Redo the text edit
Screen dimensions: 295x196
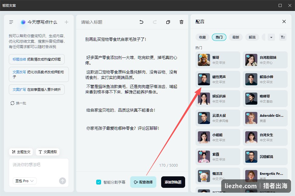tap(155, 22)
